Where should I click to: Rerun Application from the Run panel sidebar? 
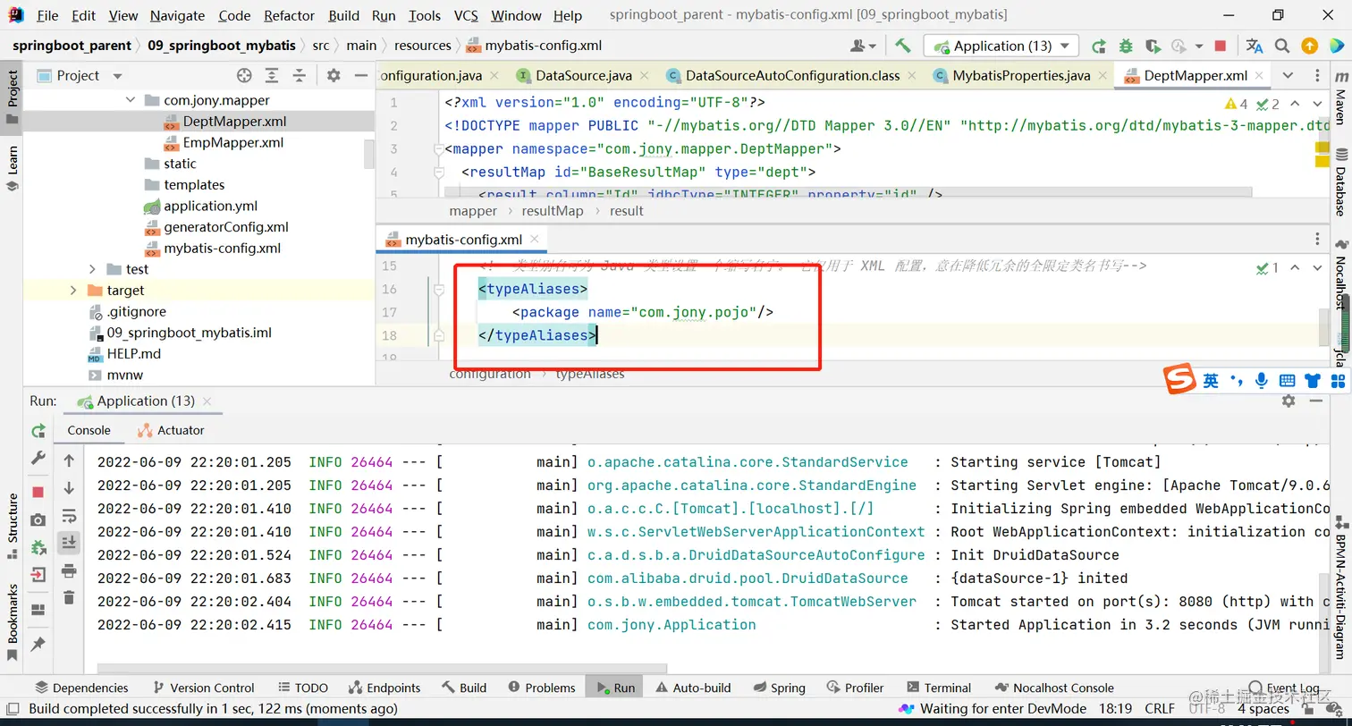point(38,431)
